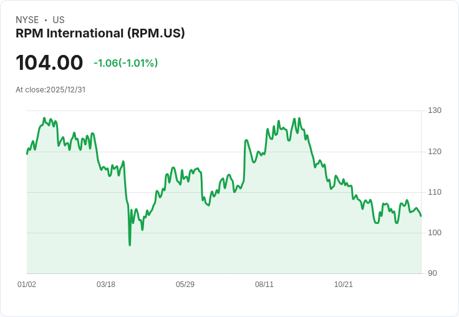Click the 130 y-axis label
The image size is (459, 317).
pos(435,110)
